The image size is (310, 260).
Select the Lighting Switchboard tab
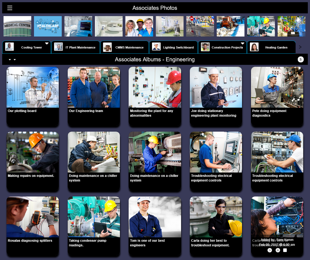pos(178,47)
